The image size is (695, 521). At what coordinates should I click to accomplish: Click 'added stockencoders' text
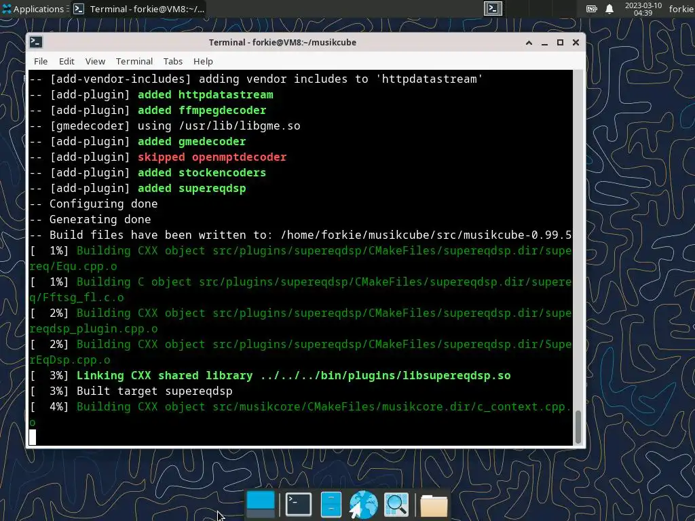(x=202, y=172)
